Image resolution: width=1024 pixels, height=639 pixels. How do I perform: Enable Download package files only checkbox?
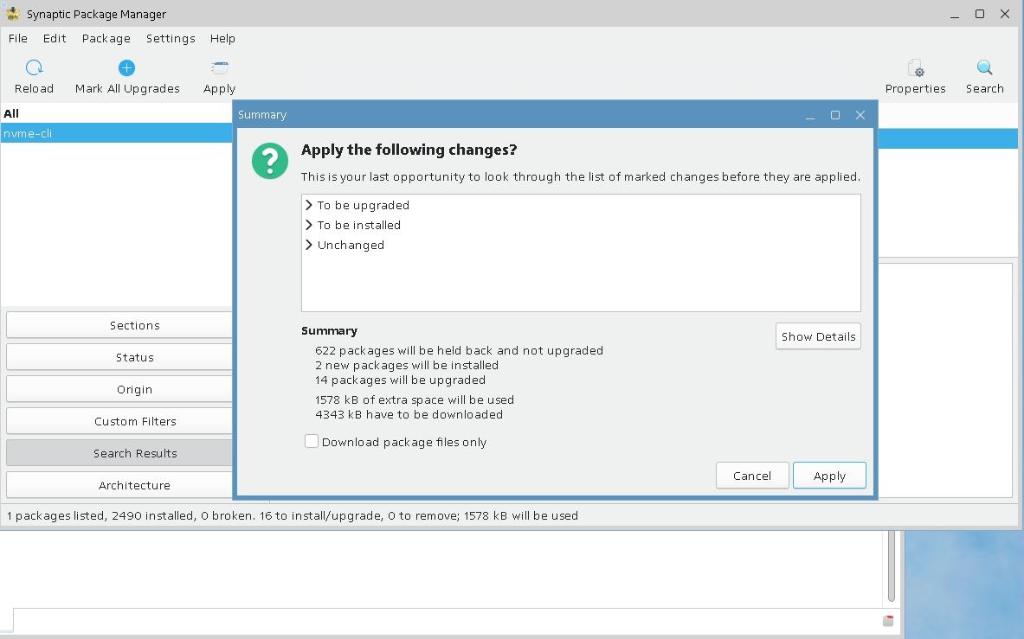tap(312, 442)
